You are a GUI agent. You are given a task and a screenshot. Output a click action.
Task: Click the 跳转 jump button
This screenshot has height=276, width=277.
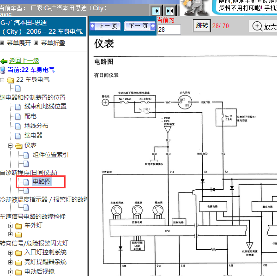pos(202,26)
